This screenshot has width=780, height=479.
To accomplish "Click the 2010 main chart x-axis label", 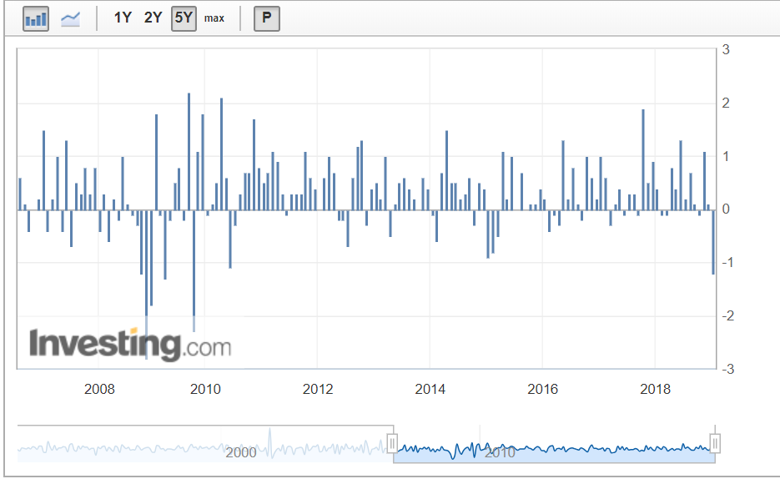I will coord(205,389).
